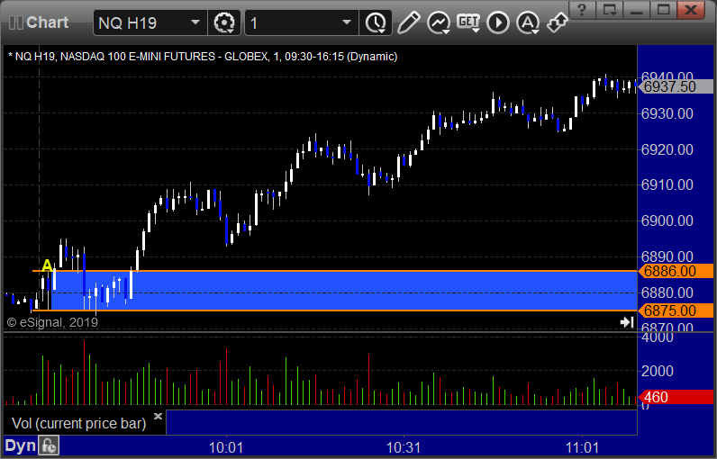This screenshot has height=459, width=717.
Task: Click the 4000 volume axis label
Action: (657, 337)
